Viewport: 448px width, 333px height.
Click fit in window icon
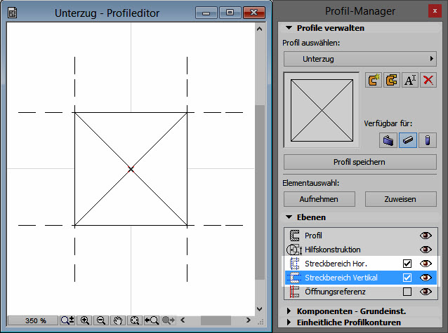[x=135, y=320]
